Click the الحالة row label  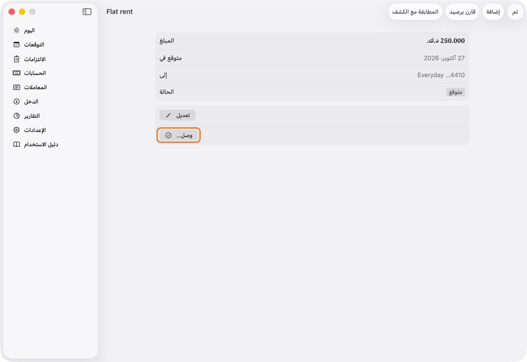tap(167, 92)
